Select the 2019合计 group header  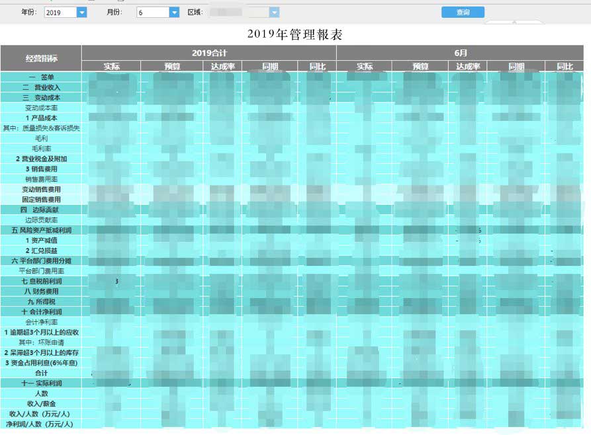[209, 53]
